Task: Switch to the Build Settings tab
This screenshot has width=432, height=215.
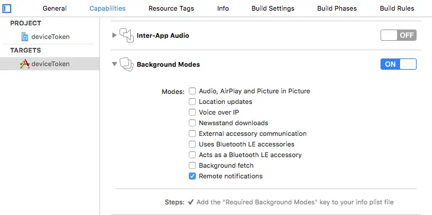Action: 273,8
